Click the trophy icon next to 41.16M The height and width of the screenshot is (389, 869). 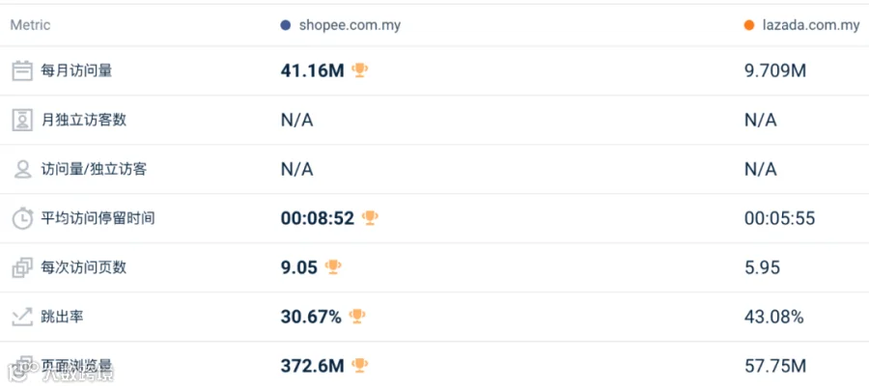pyautogui.click(x=360, y=70)
